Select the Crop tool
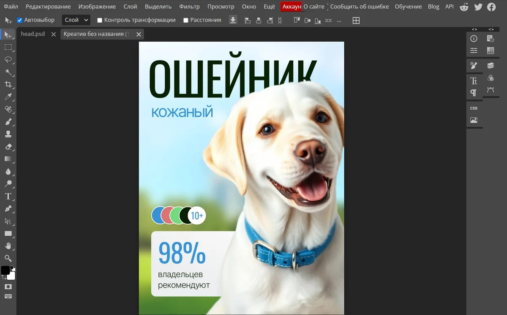Image resolution: width=507 pixels, height=315 pixels. click(8, 84)
